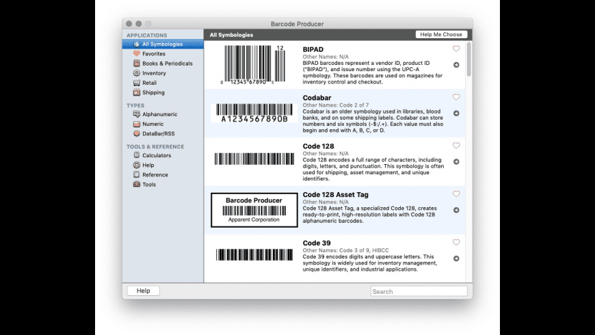Click the Search input field
The image size is (595, 335).
[x=419, y=291]
